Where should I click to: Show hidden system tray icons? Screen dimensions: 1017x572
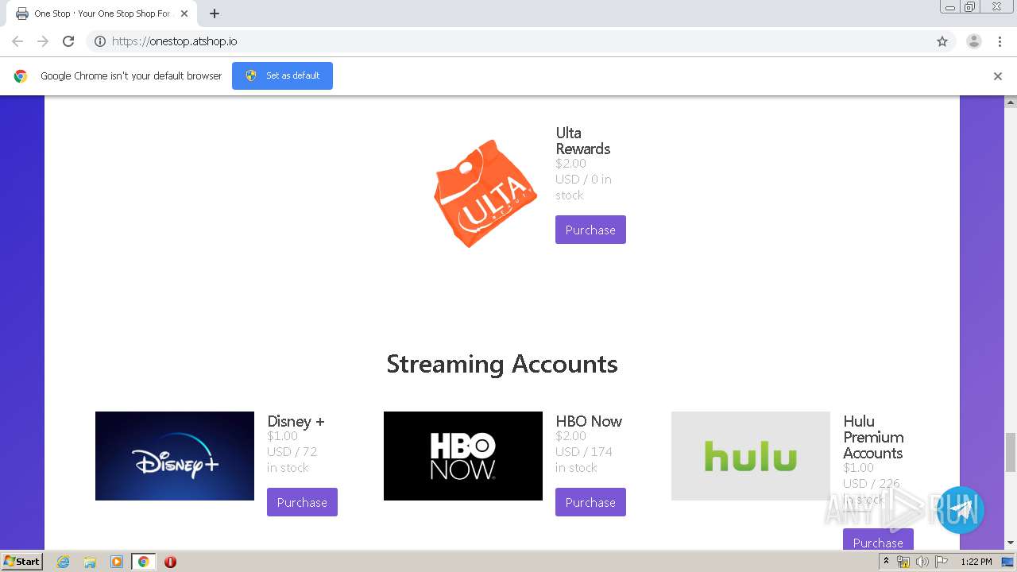click(886, 562)
